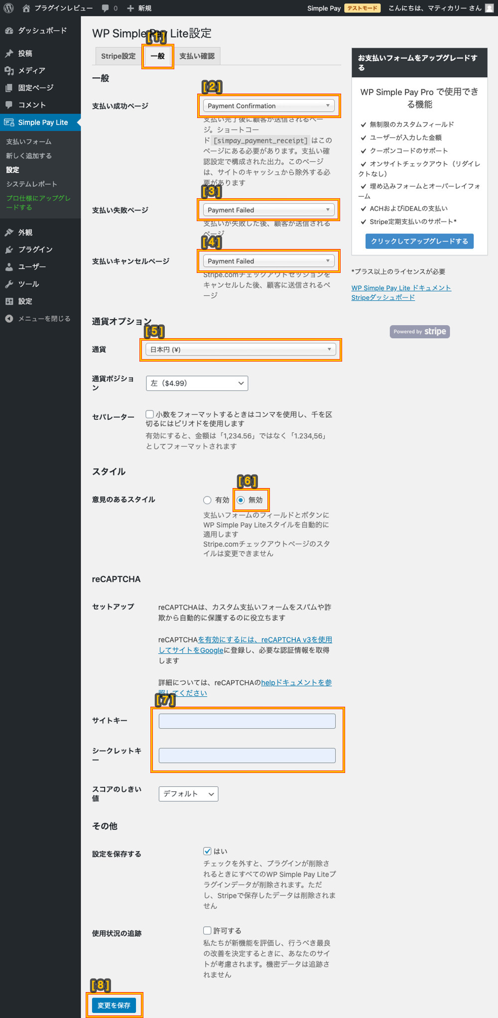Switch to 一般 tab

pyautogui.click(x=158, y=56)
